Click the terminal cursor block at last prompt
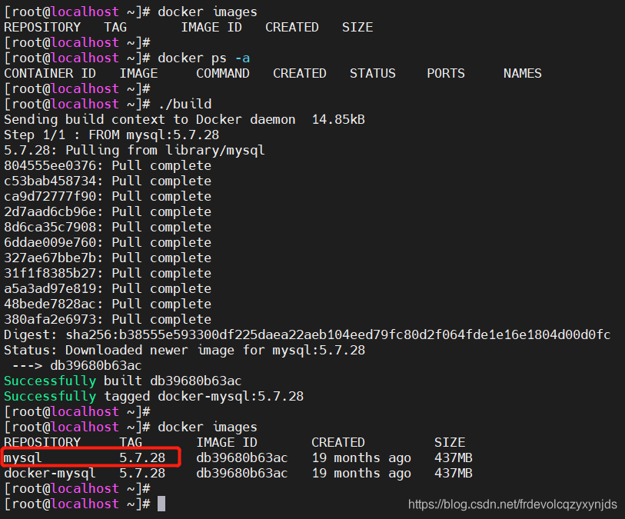Viewport: 625px width, 519px height. coord(161,504)
